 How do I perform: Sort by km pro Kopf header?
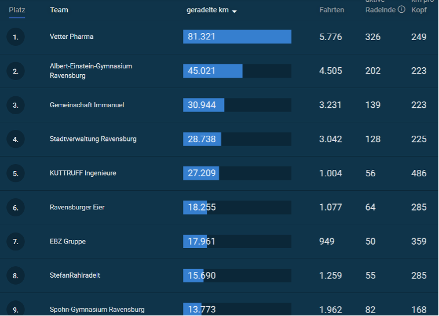tap(422, 6)
